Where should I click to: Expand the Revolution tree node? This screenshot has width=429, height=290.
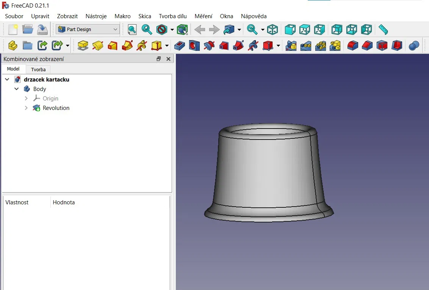(x=26, y=108)
